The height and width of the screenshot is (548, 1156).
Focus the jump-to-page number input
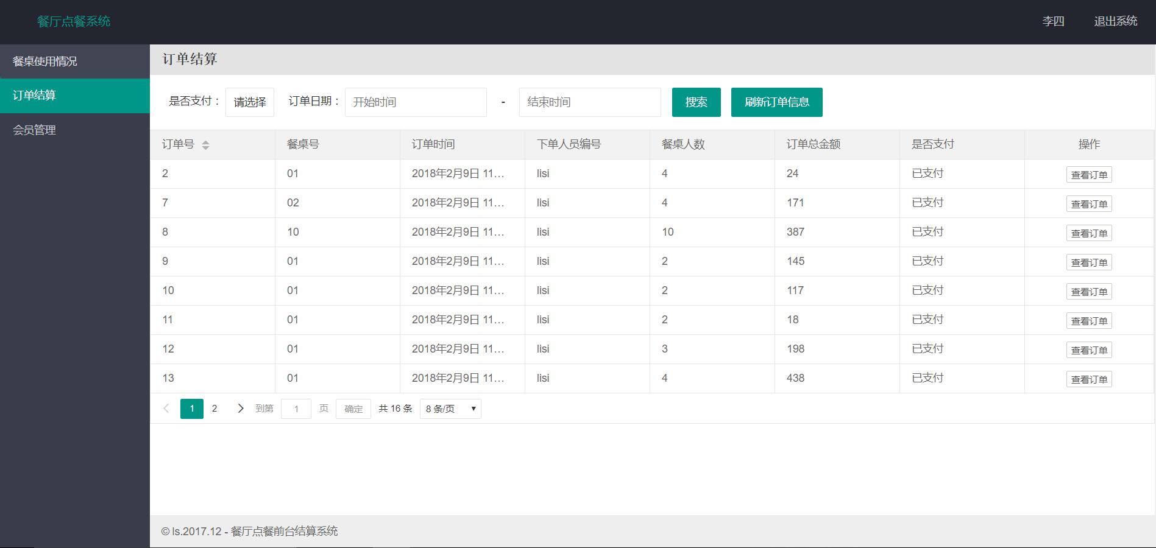[x=296, y=409]
